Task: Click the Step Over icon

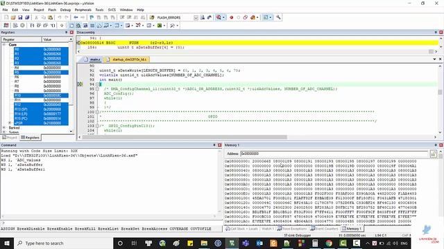Action: tap(39, 26)
